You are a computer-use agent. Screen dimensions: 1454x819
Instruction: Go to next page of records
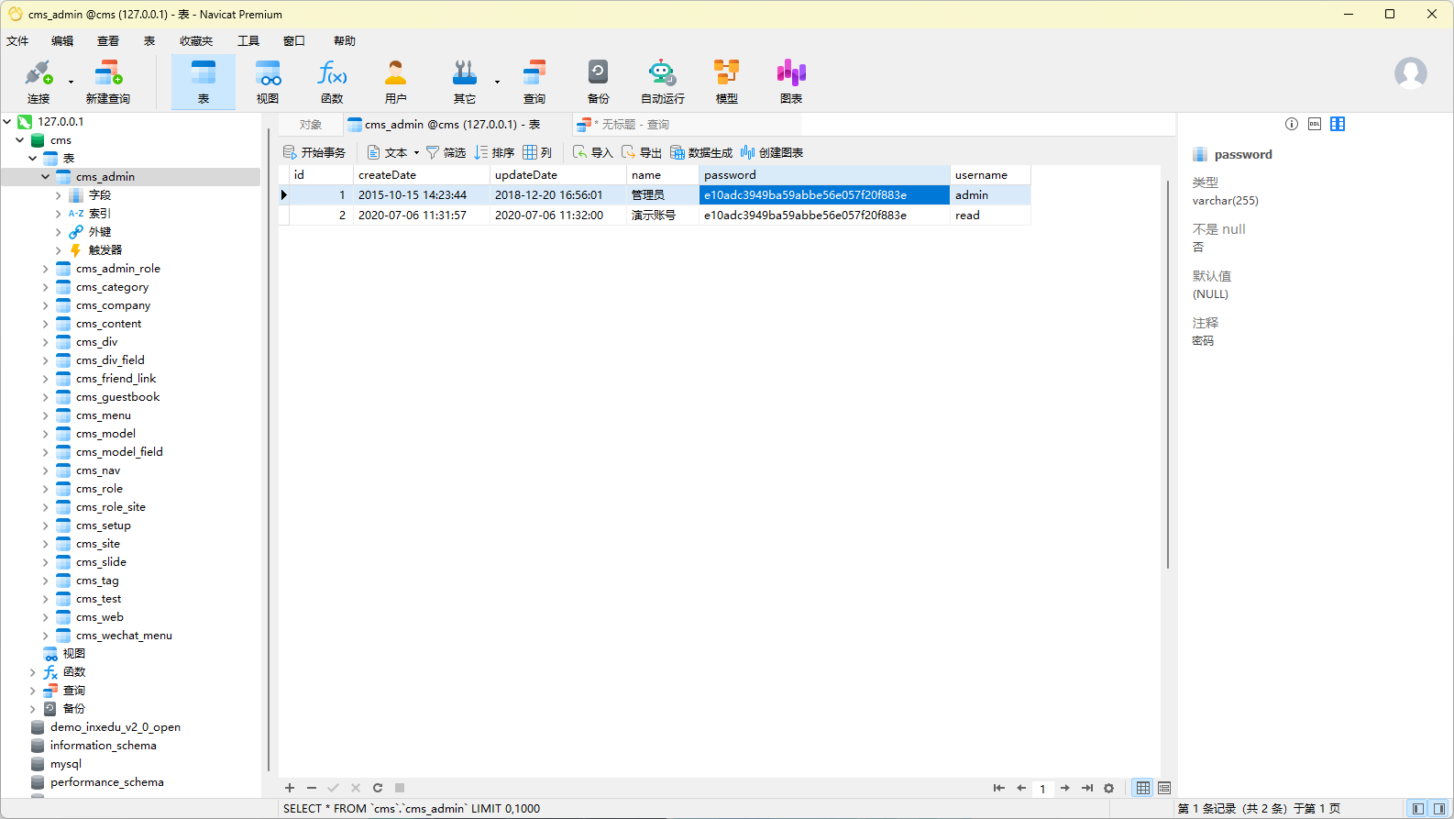(x=1065, y=788)
